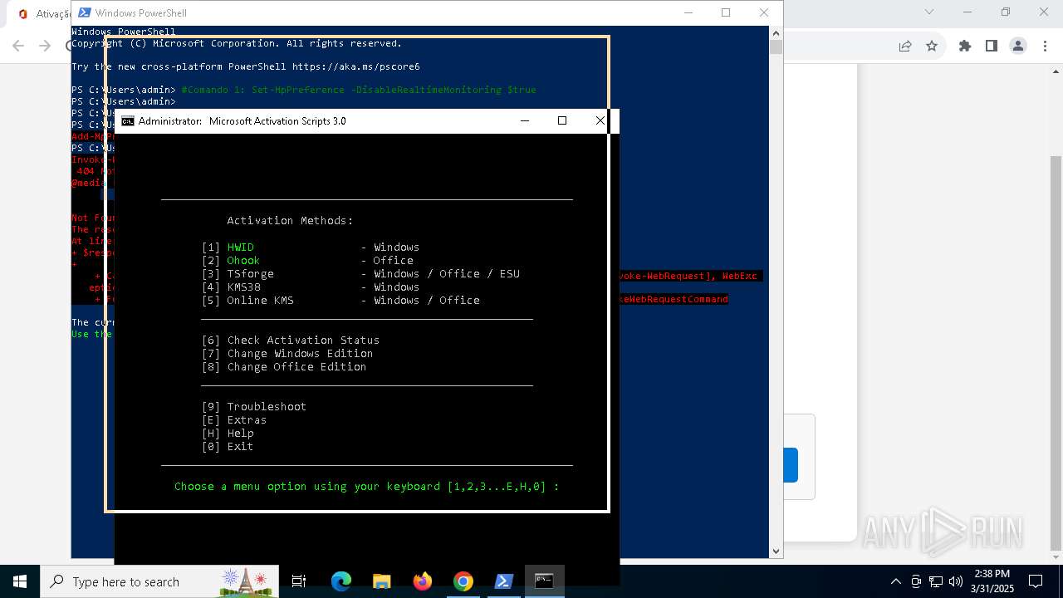Click the Extras menu line

point(234,419)
